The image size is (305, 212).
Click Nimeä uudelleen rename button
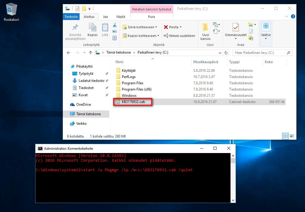[179, 36]
